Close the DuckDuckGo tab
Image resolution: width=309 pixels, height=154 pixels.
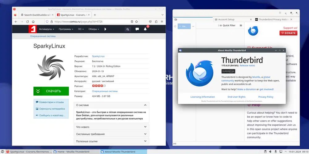tap(53, 15)
